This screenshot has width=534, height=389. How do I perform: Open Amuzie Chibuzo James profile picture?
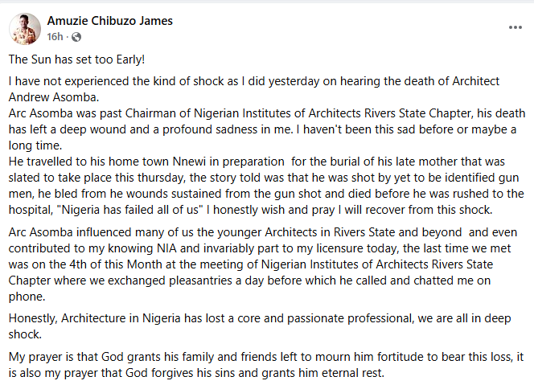point(25,28)
